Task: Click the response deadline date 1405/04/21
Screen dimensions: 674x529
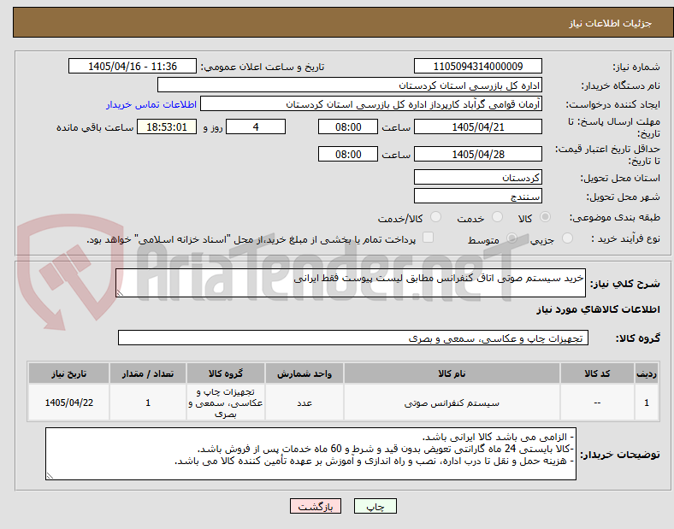Action: tap(478, 126)
